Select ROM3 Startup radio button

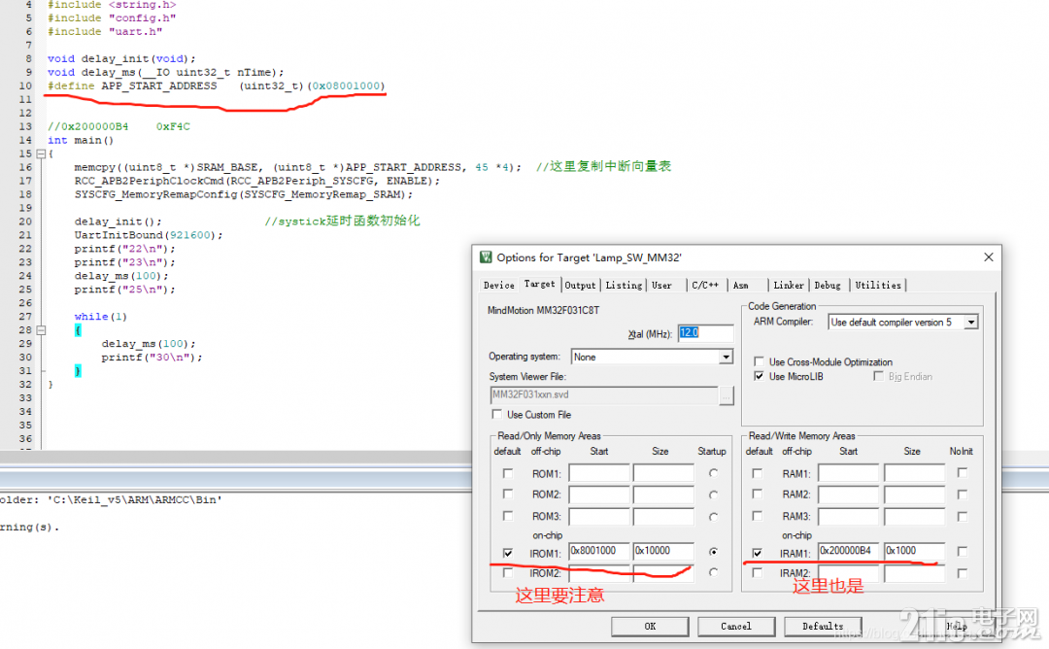tap(713, 517)
